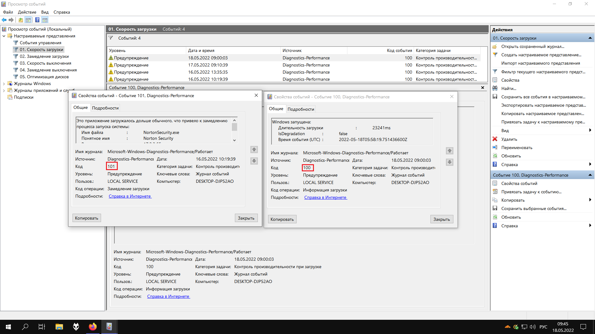Expand the 'Вид' submenu arrow
Screen dimensions: 595x334
coord(590,131)
